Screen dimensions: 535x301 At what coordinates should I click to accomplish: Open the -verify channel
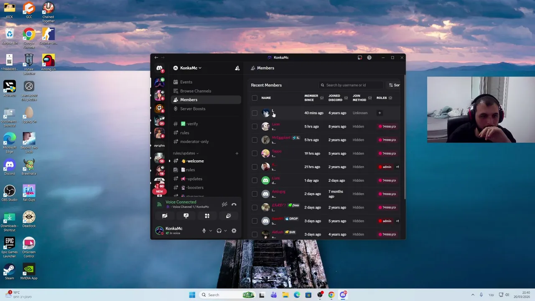tap(206, 124)
